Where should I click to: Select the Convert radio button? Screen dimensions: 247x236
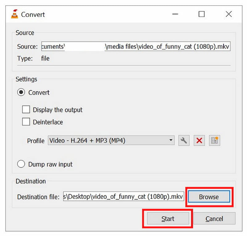(21, 92)
